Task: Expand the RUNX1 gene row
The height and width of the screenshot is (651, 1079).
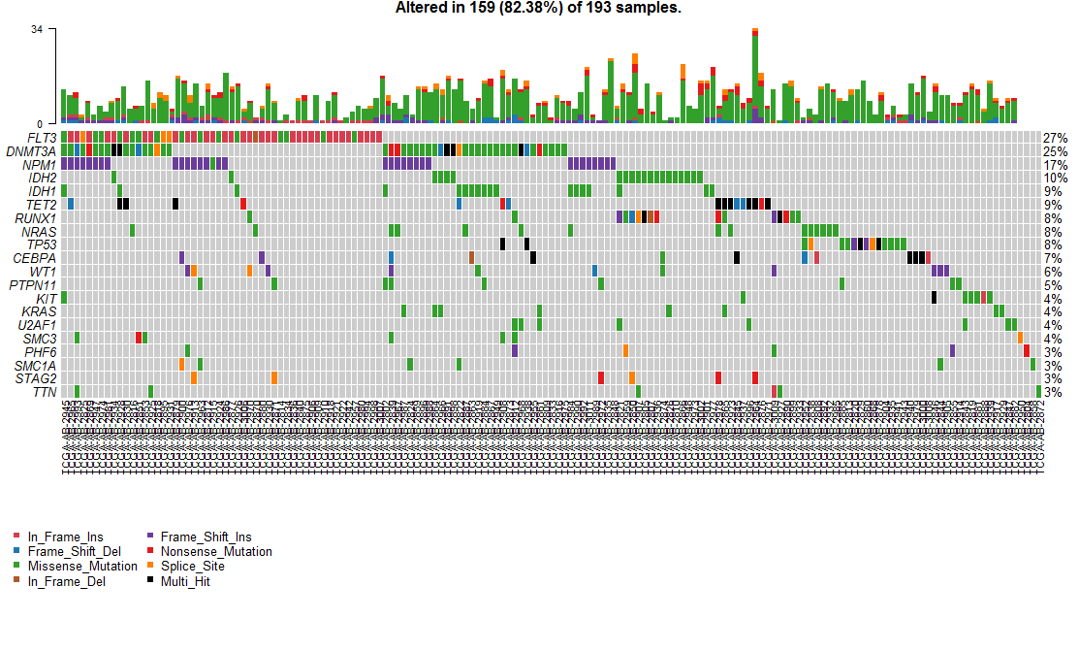Action: pos(35,218)
